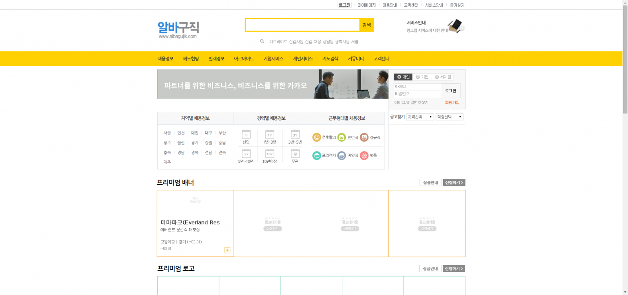The image size is (628, 295).
Task: Open 프리랜서 jobs via teal icon
Action: (317, 156)
